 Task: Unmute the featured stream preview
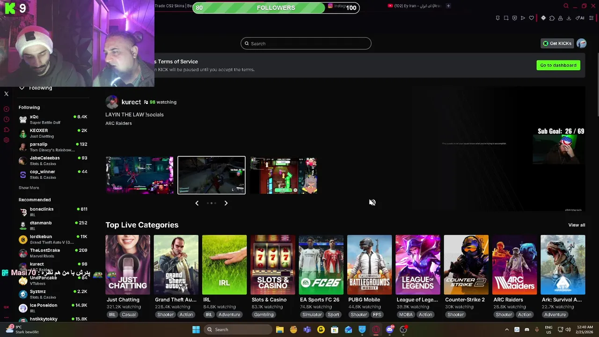coord(372,202)
